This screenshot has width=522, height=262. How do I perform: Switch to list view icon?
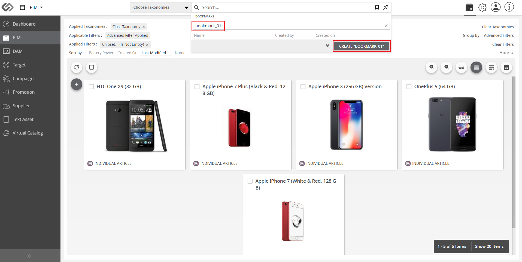[x=491, y=67]
